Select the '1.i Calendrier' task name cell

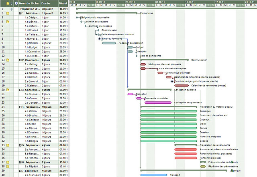point(29,52)
